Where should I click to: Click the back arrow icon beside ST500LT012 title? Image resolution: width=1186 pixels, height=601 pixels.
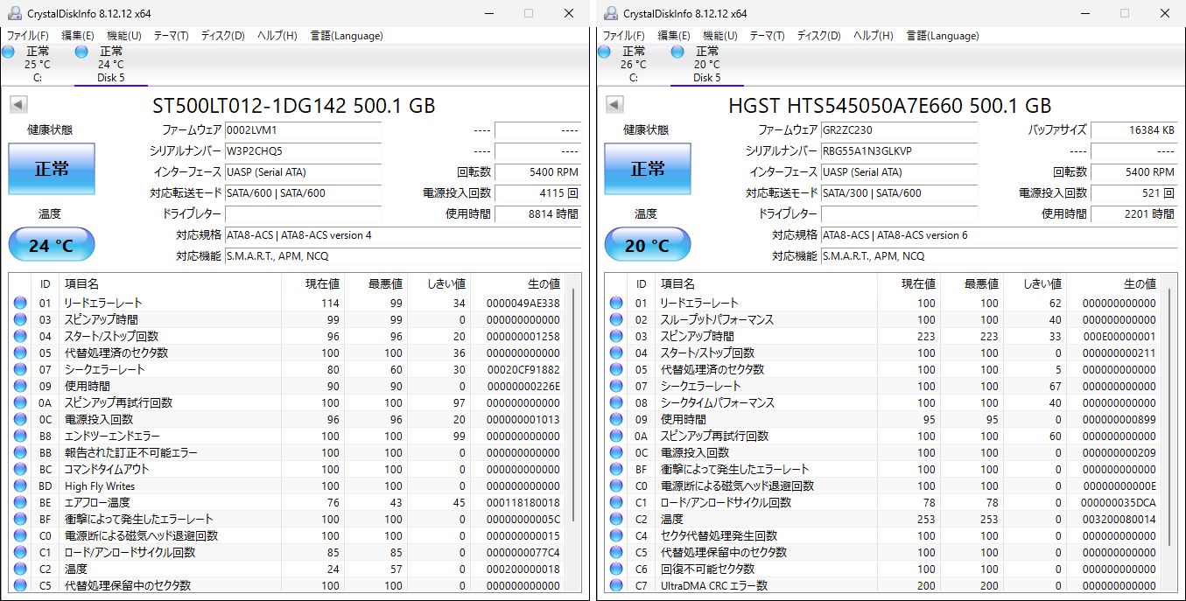(18, 105)
